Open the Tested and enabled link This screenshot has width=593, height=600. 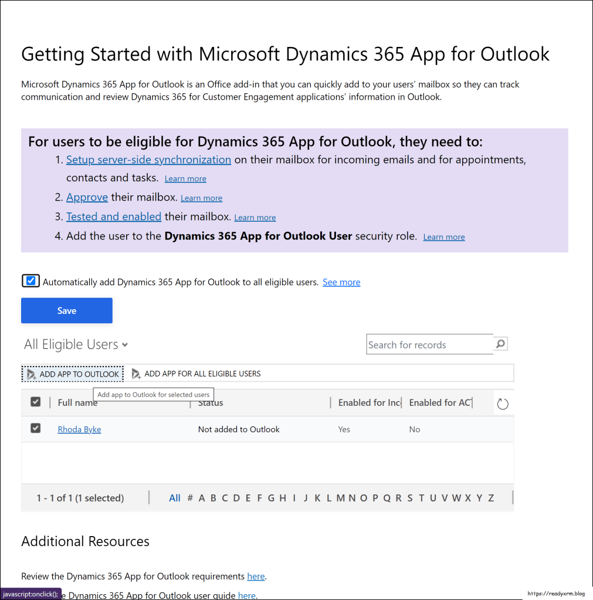[x=113, y=216]
